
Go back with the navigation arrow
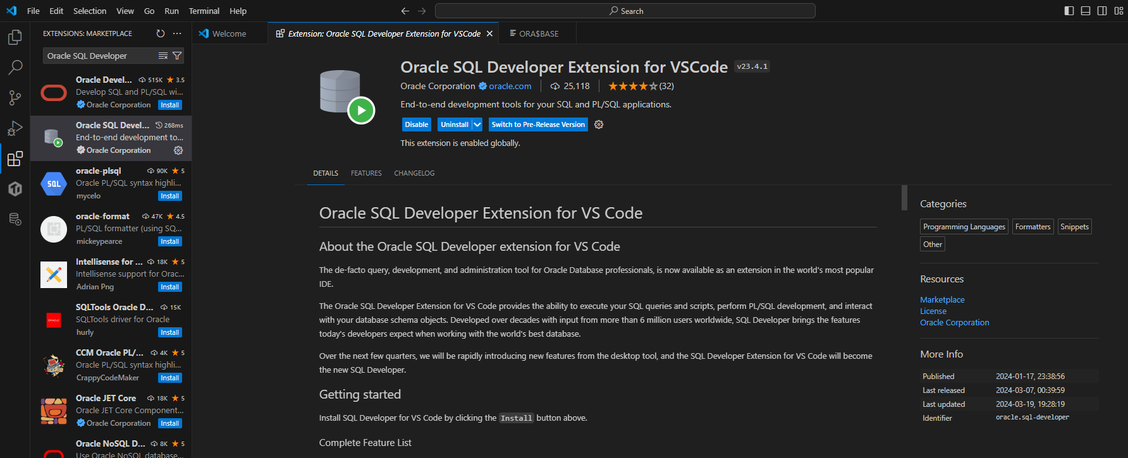(405, 11)
